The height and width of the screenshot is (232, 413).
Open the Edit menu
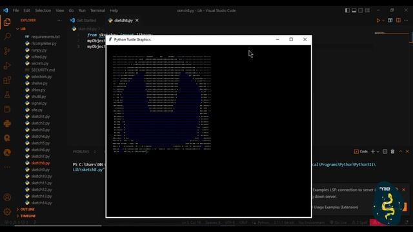[x=27, y=10]
